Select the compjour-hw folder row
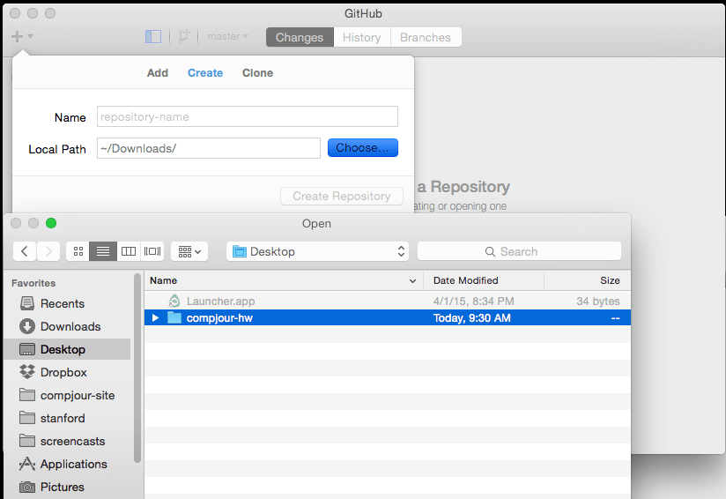Image resolution: width=726 pixels, height=499 pixels. (x=388, y=318)
